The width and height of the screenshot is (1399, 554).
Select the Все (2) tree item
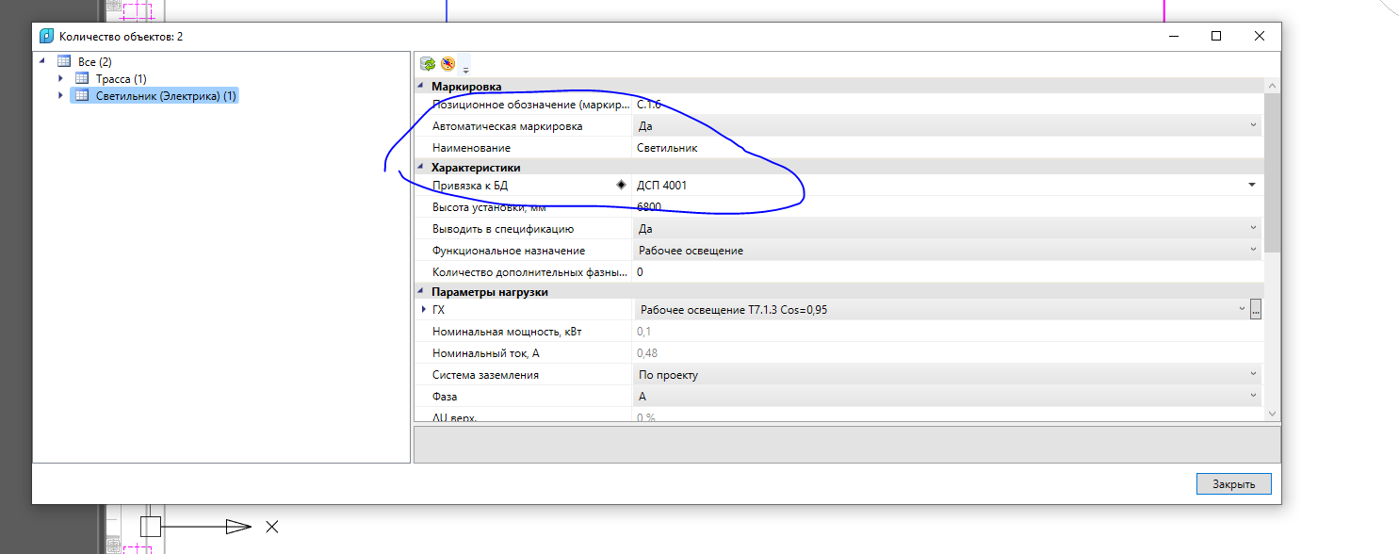(x=94, y=61)
